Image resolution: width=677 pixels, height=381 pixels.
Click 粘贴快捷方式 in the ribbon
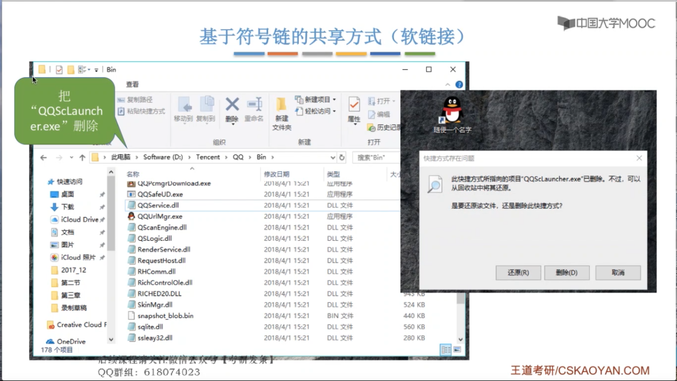[x=141, y=111]
